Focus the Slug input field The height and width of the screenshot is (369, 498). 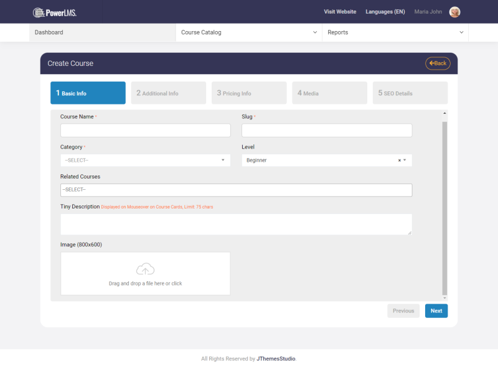click(x=327, y=131)
